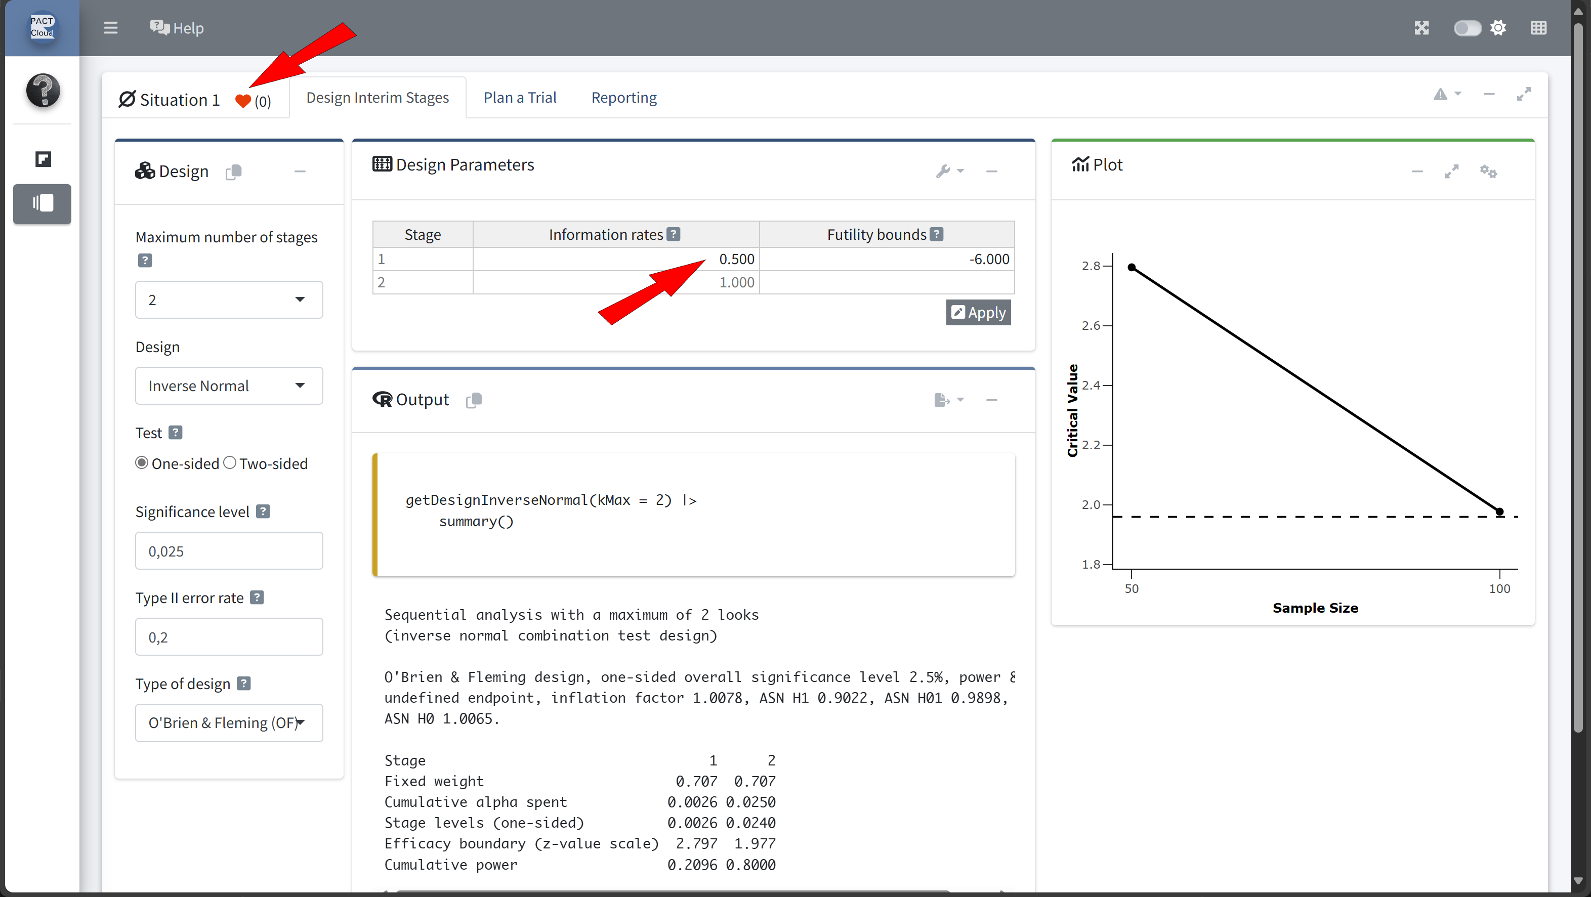This screenshot has height=897, width=1591.
Task: Toggle the dark mode switch
Action: point(1467,28)
